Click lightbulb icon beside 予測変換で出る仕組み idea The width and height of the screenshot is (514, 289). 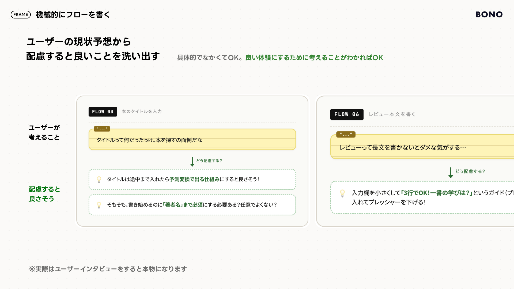pos(99,180)
